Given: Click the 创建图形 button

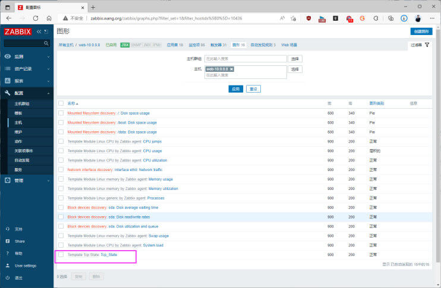Looking at the screenshot, I should coord(421,31).
